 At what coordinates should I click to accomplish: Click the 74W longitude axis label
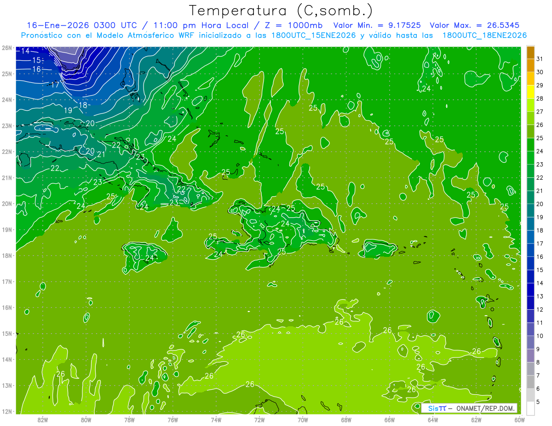coord(216,420)
